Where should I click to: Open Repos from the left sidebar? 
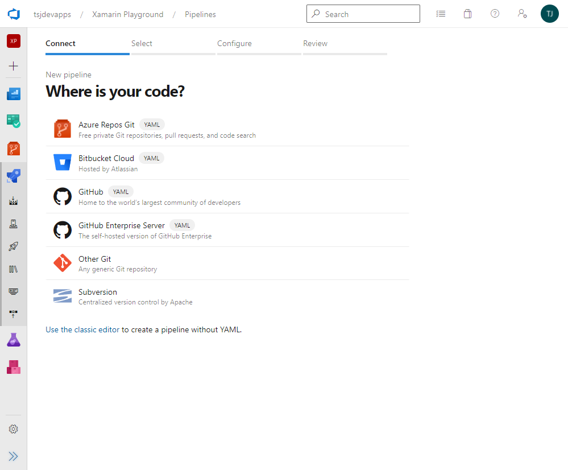14,149
